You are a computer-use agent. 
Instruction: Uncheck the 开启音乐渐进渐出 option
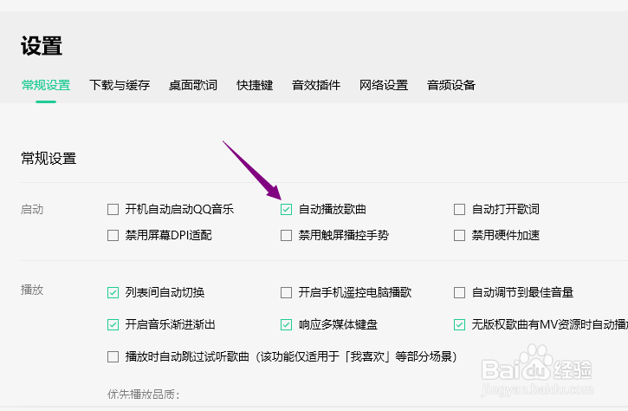113,324
